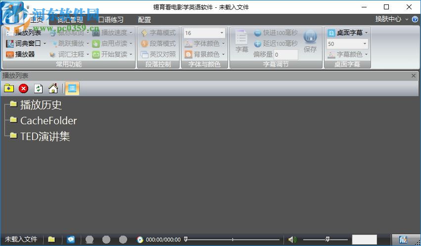Open the 词典窗口 dropdown arrow

45,43
